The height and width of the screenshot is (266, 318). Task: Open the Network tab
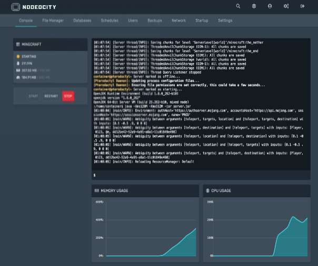[178, 21]
